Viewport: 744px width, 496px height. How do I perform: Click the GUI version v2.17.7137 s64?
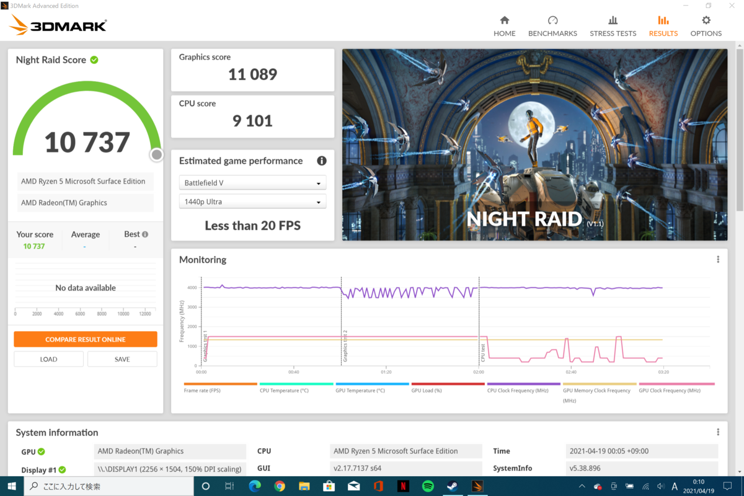pyautogui.click(x=405, y=468)
